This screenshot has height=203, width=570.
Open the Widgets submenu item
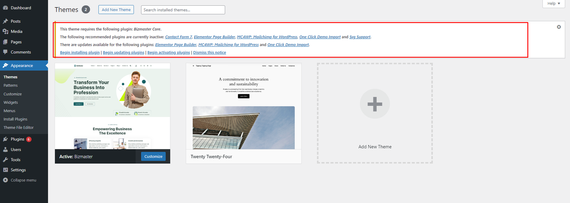tap(11, 102)
